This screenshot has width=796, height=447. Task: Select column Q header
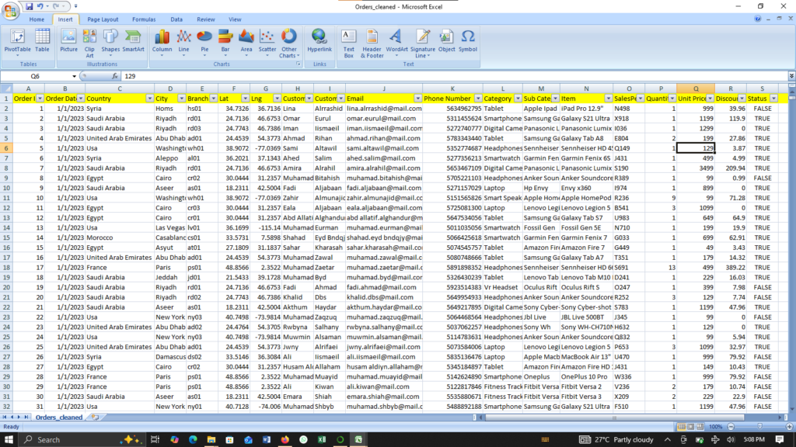coord(696,88)
